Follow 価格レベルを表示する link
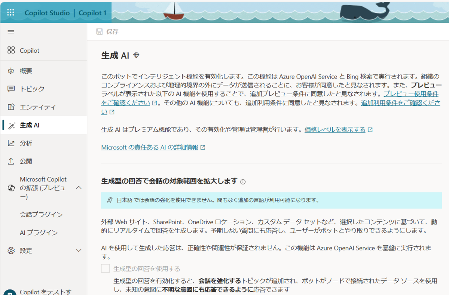Viewport: 449px width, 295px height. (335, 130)
